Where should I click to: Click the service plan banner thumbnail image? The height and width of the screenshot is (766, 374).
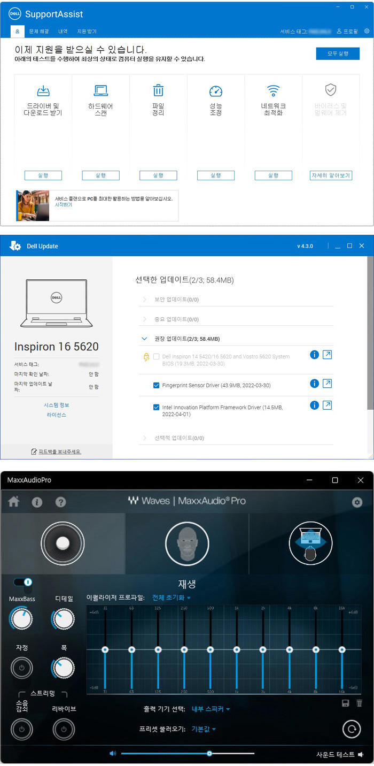(x=33, y=205)
